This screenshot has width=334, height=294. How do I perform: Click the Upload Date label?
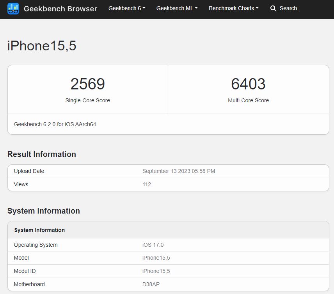point(29,171)
